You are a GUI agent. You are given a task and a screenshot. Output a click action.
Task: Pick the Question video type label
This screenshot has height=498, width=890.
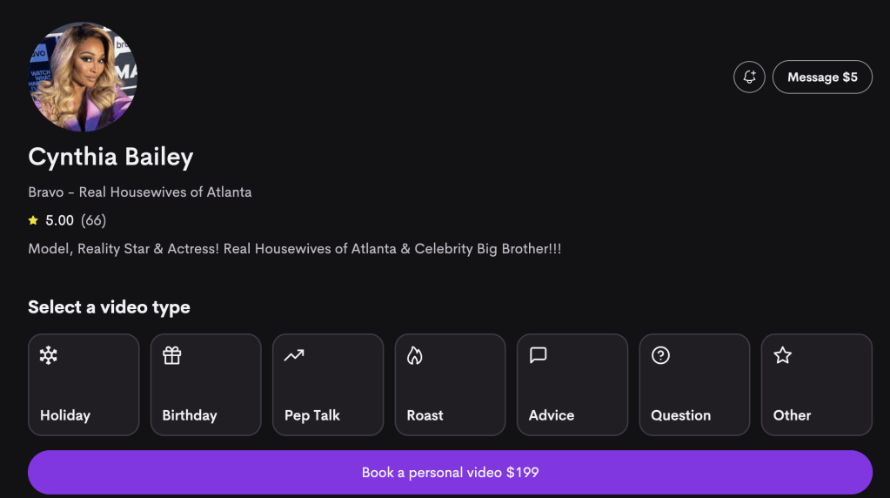click(681, 415)
